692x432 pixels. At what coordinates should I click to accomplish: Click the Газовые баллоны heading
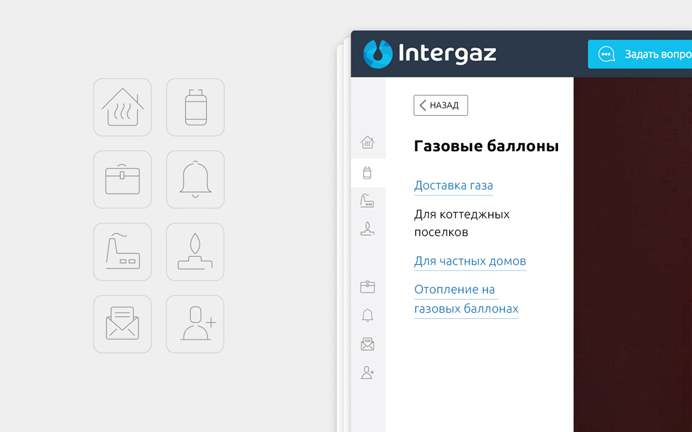pyautogui.click(x=487, y=146)
